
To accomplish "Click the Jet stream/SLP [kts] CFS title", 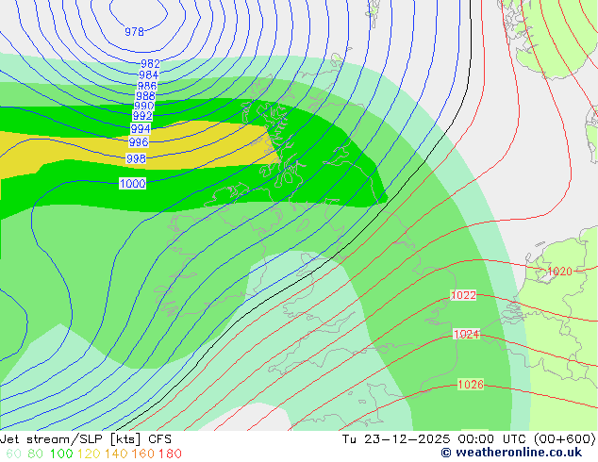I will click(x=86, y=439).
